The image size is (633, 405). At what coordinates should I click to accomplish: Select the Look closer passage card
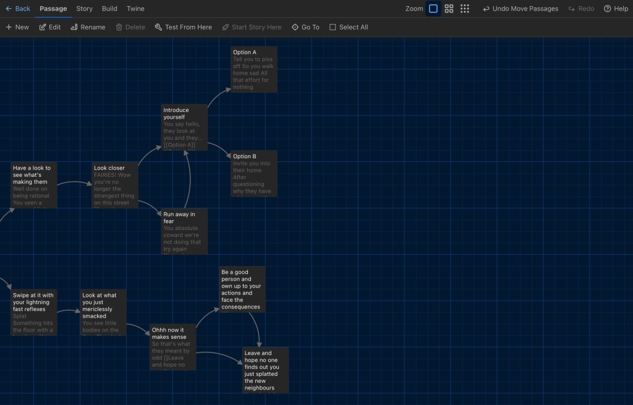click(x=114, y=185)
